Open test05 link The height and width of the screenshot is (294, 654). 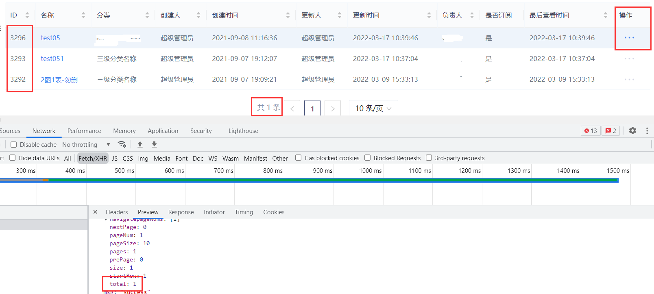50,38
